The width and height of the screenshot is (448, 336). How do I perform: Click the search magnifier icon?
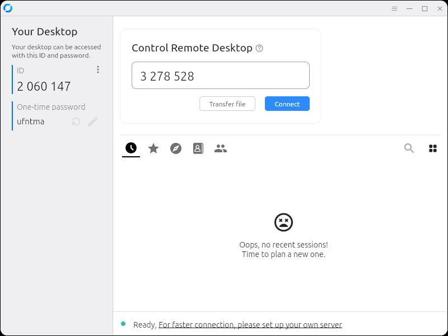coord(409,148)
